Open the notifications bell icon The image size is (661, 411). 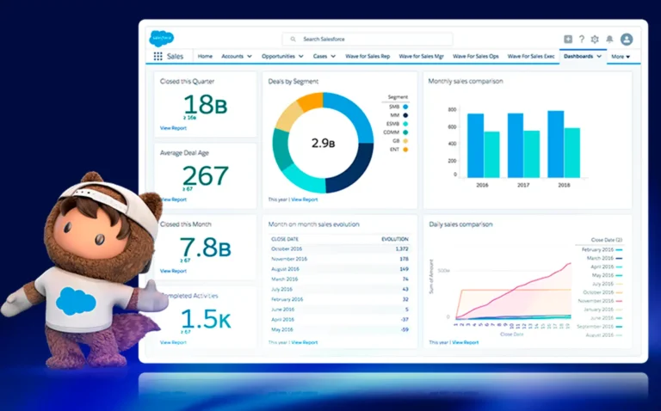(x=609, y=40)
